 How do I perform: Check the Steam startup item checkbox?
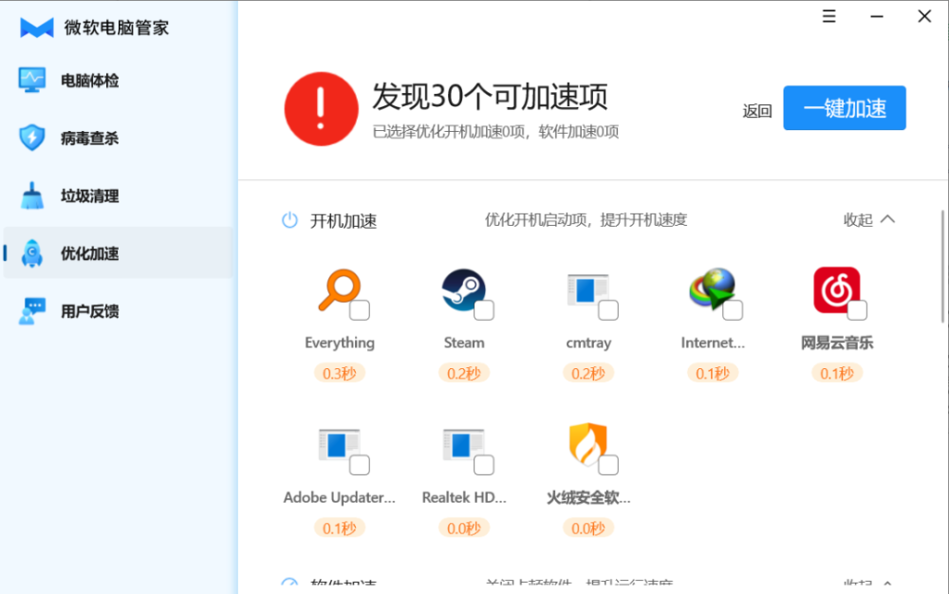[x=484, y=310]
